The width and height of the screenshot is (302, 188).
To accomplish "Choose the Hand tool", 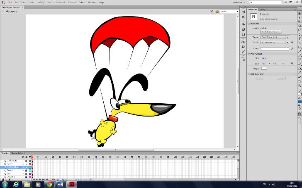I will pos(300,81).
